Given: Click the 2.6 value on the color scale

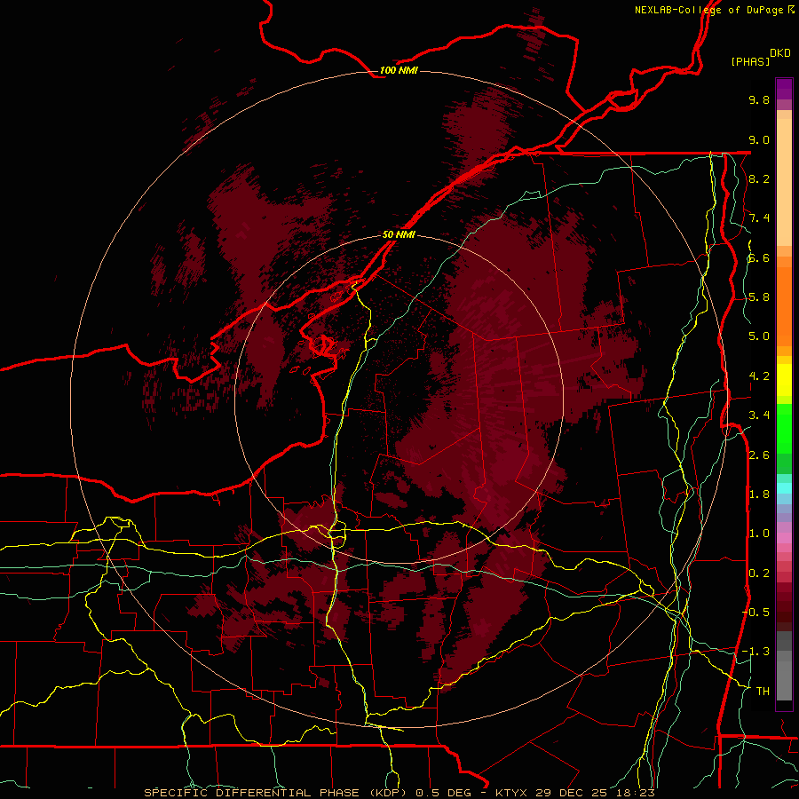Looking at the screenshot, I should point(759,455).
